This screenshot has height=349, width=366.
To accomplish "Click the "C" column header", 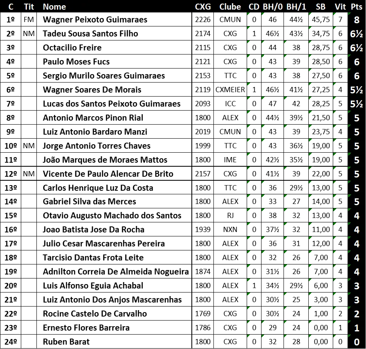I will click(11, 7).
